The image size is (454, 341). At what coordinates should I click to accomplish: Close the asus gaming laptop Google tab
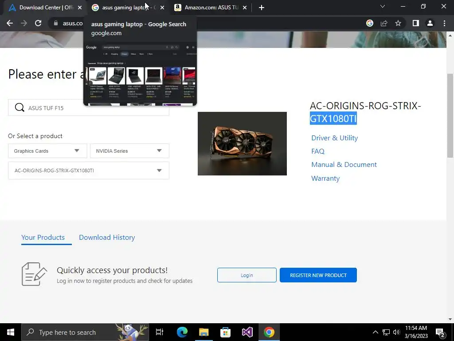162,8
